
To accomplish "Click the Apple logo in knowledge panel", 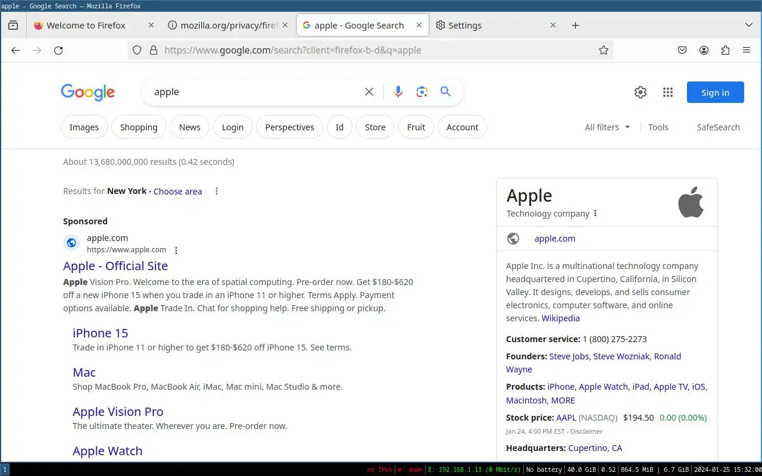I will coord(691,202).
